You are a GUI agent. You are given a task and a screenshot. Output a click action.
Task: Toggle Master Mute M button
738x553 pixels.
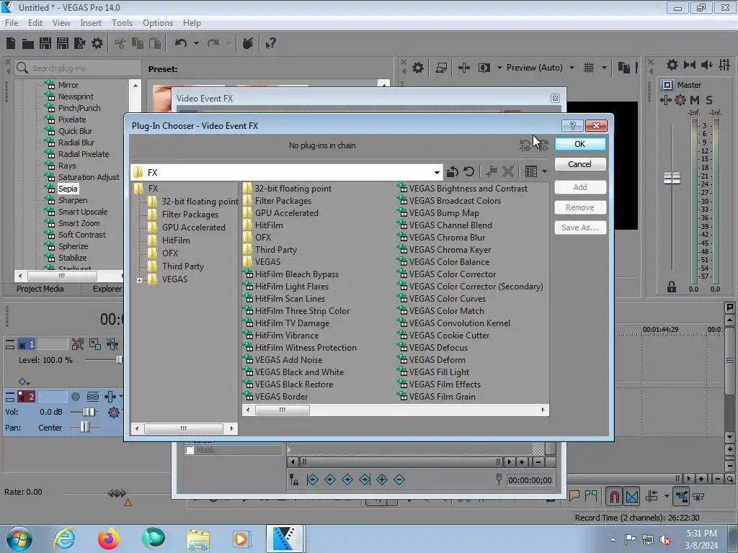695,99
